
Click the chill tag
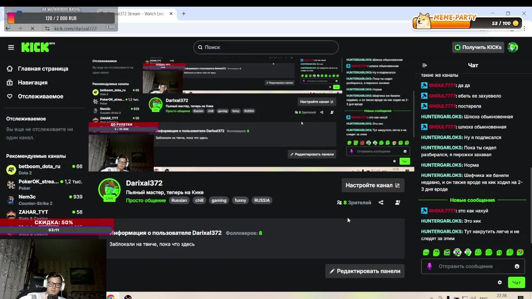[199, 200]
